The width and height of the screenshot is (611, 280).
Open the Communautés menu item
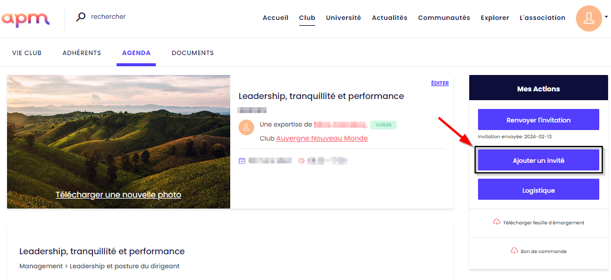tap(444, 18)
